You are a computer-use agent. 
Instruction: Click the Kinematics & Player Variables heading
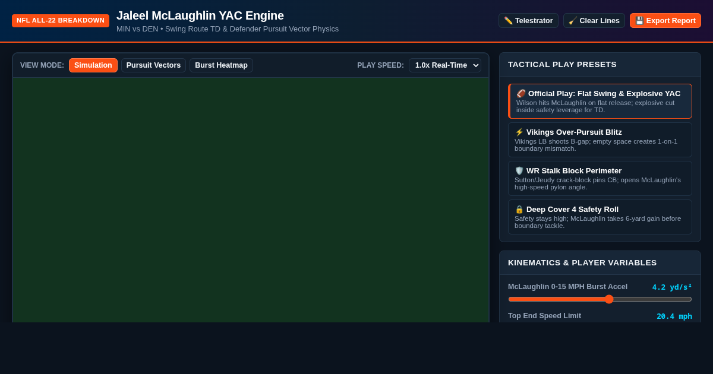coord(582,263)
